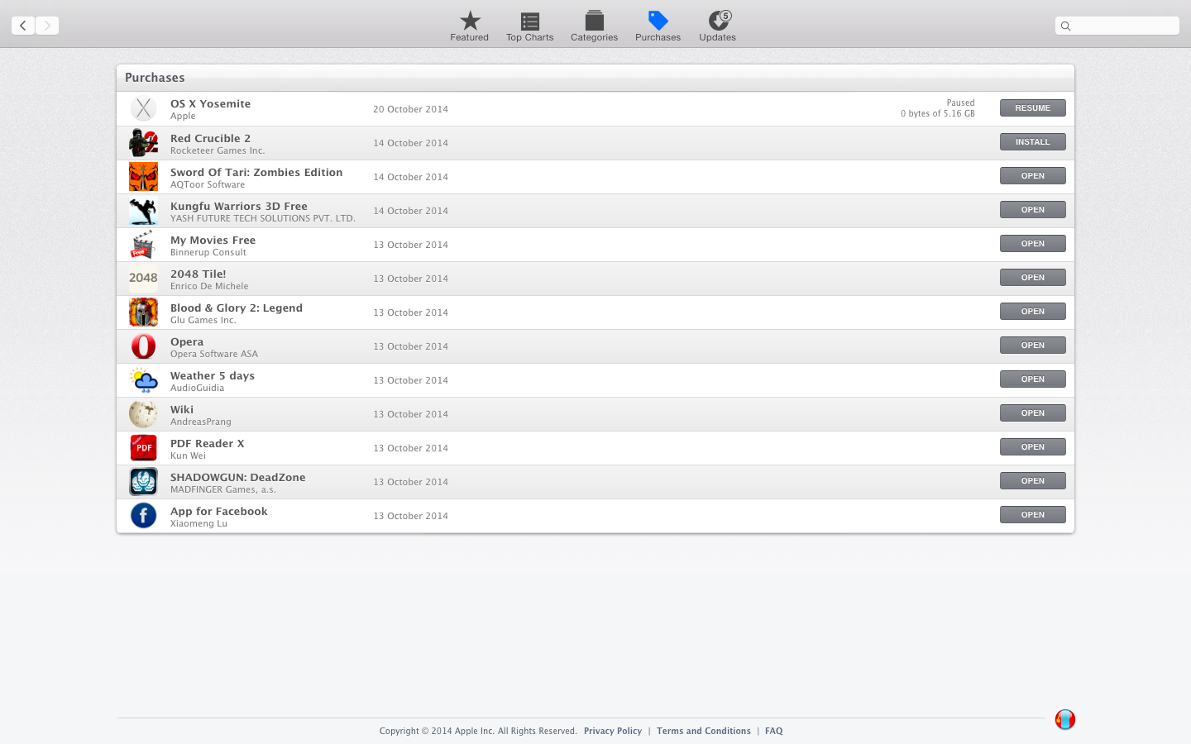Click the Rocketeer Games Inc. developer name

(218, 150)
